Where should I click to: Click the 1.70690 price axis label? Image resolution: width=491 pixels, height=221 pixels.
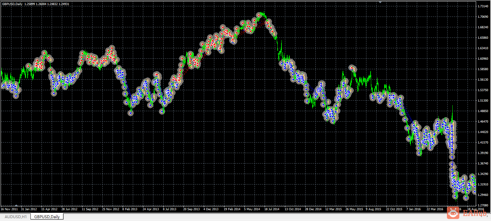coord(484,17)
